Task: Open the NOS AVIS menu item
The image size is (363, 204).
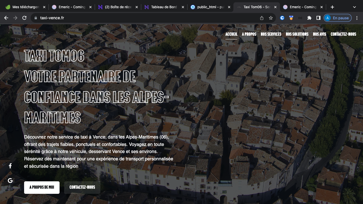Action: (x=320, y=34)
